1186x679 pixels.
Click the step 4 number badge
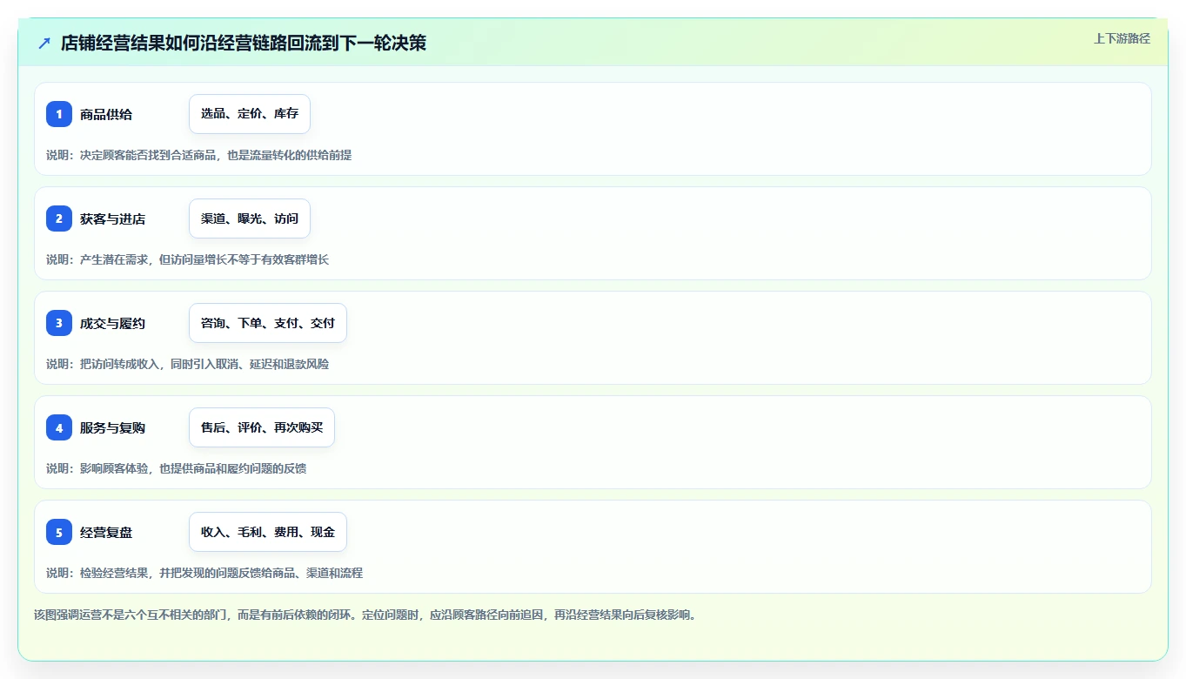tap(59, 427)
